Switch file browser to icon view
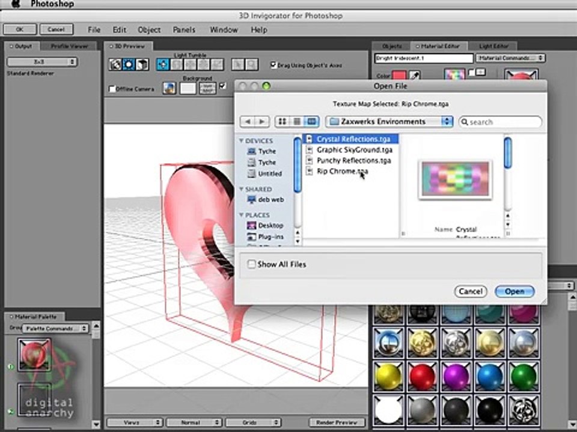The height and width of the screenshot is (432, 577). [x=282, y=122]
